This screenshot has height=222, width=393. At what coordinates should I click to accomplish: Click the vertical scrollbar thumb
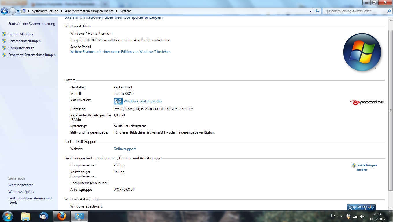[390, 110]
